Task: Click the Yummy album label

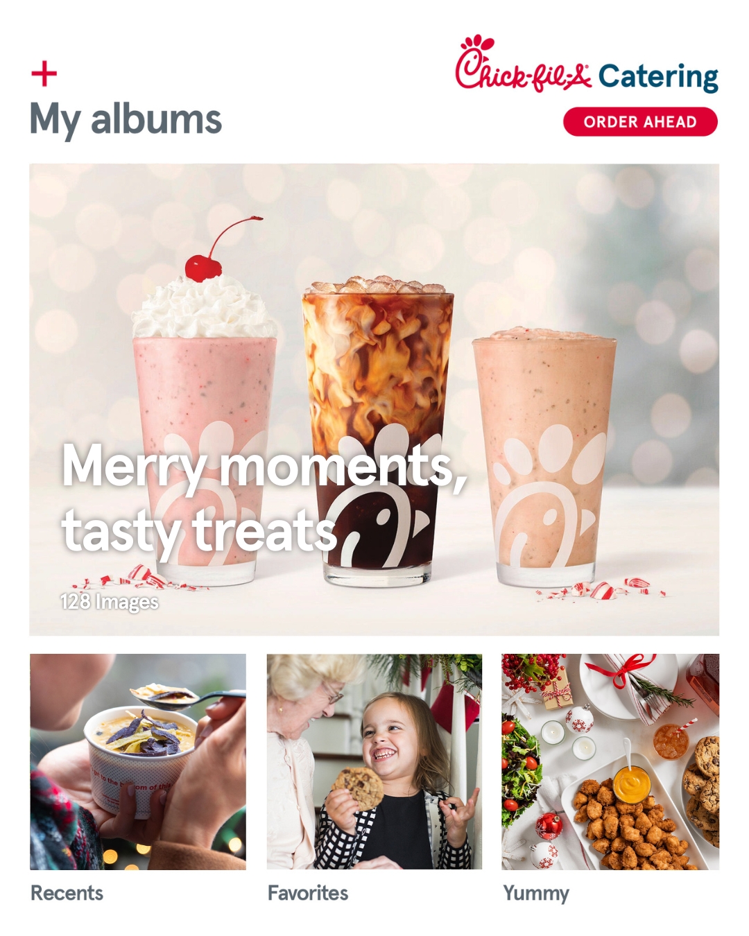Action: click(x=536, y=894)
